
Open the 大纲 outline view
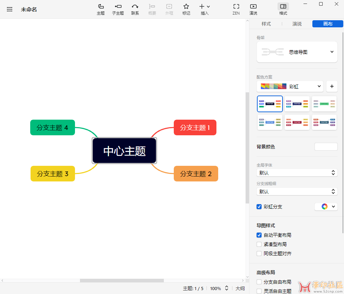240,289
